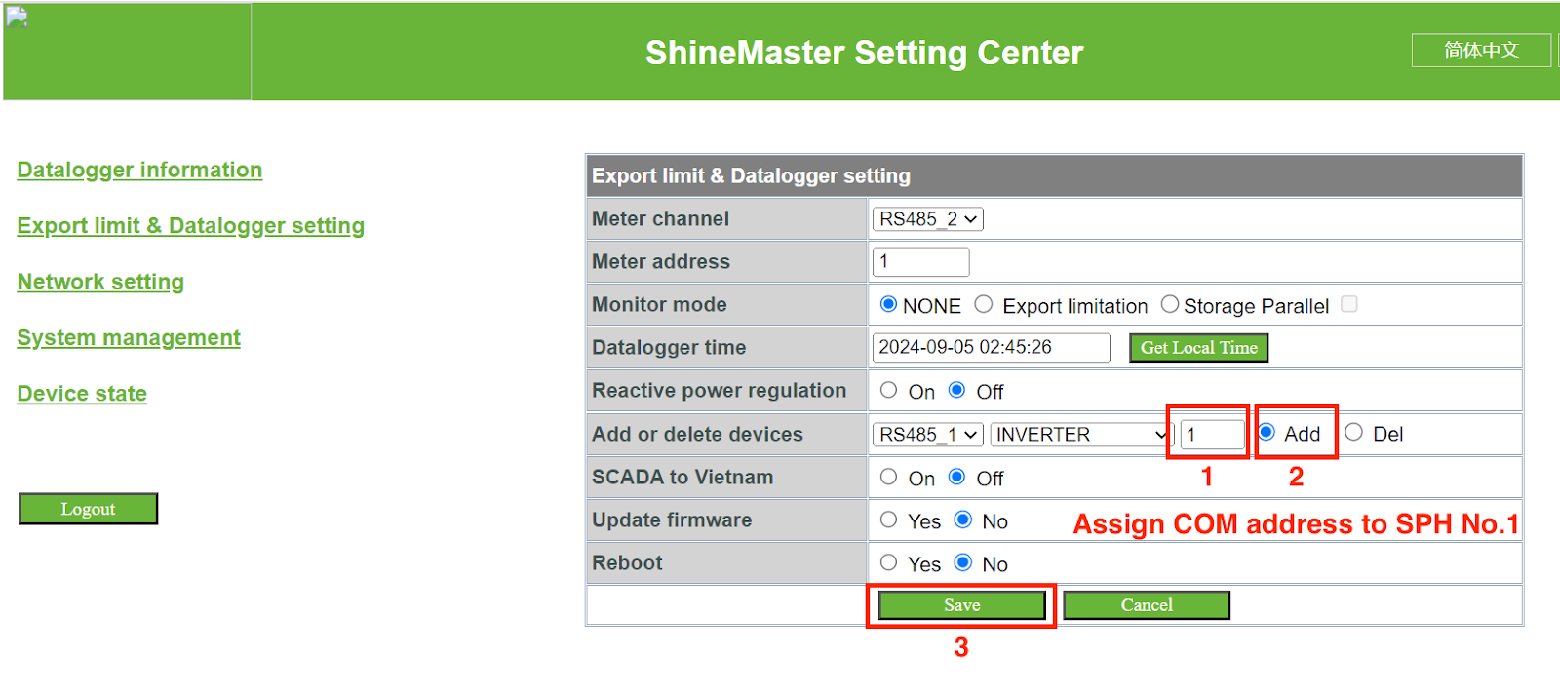Screen dimensions: 1560x693
Task: Select Export limitation monitor mode
Action: (984, 305)
